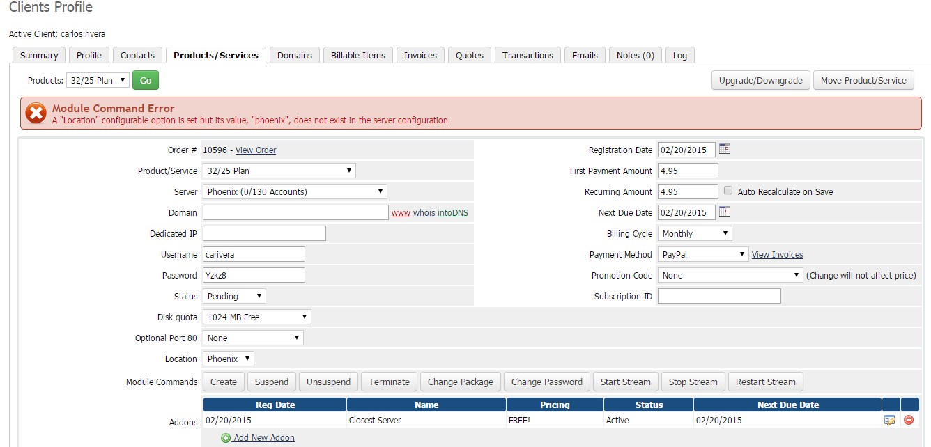This screenshot has height=447, width=931.
Task: Open the Domains tab
Action: 295,55
